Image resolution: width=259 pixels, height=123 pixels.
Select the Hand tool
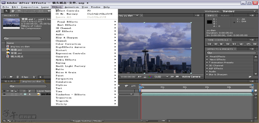pyautogui.click(x=13, y=11)
